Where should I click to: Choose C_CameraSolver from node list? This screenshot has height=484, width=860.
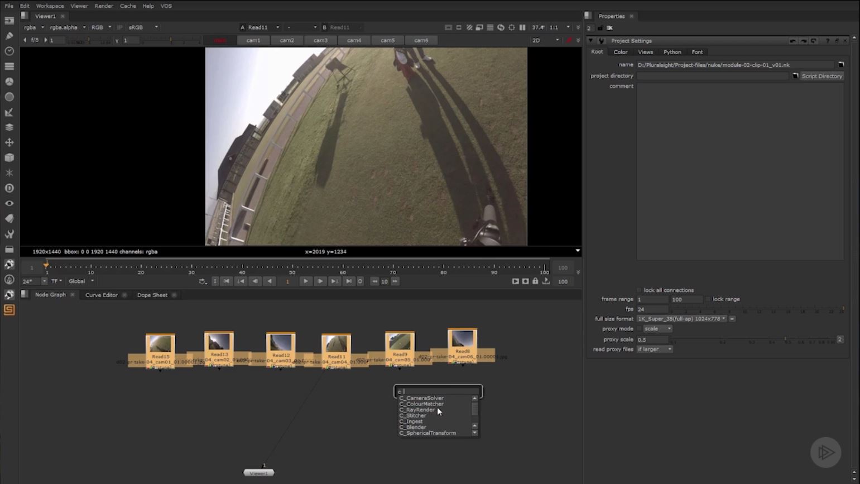(x=421, y=398)
